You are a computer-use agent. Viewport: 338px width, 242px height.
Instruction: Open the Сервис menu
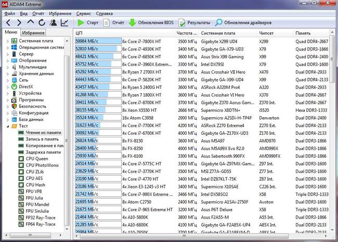pos(84,14)
